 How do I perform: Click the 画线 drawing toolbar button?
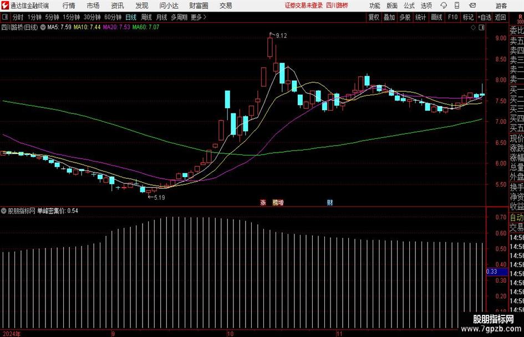[437, 17]
